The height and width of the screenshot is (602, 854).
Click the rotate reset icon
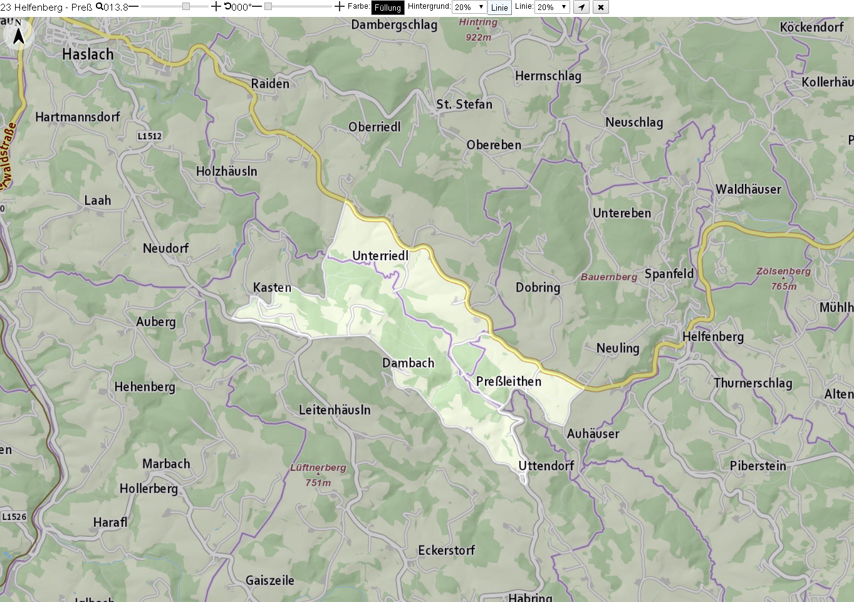(227, 6)
